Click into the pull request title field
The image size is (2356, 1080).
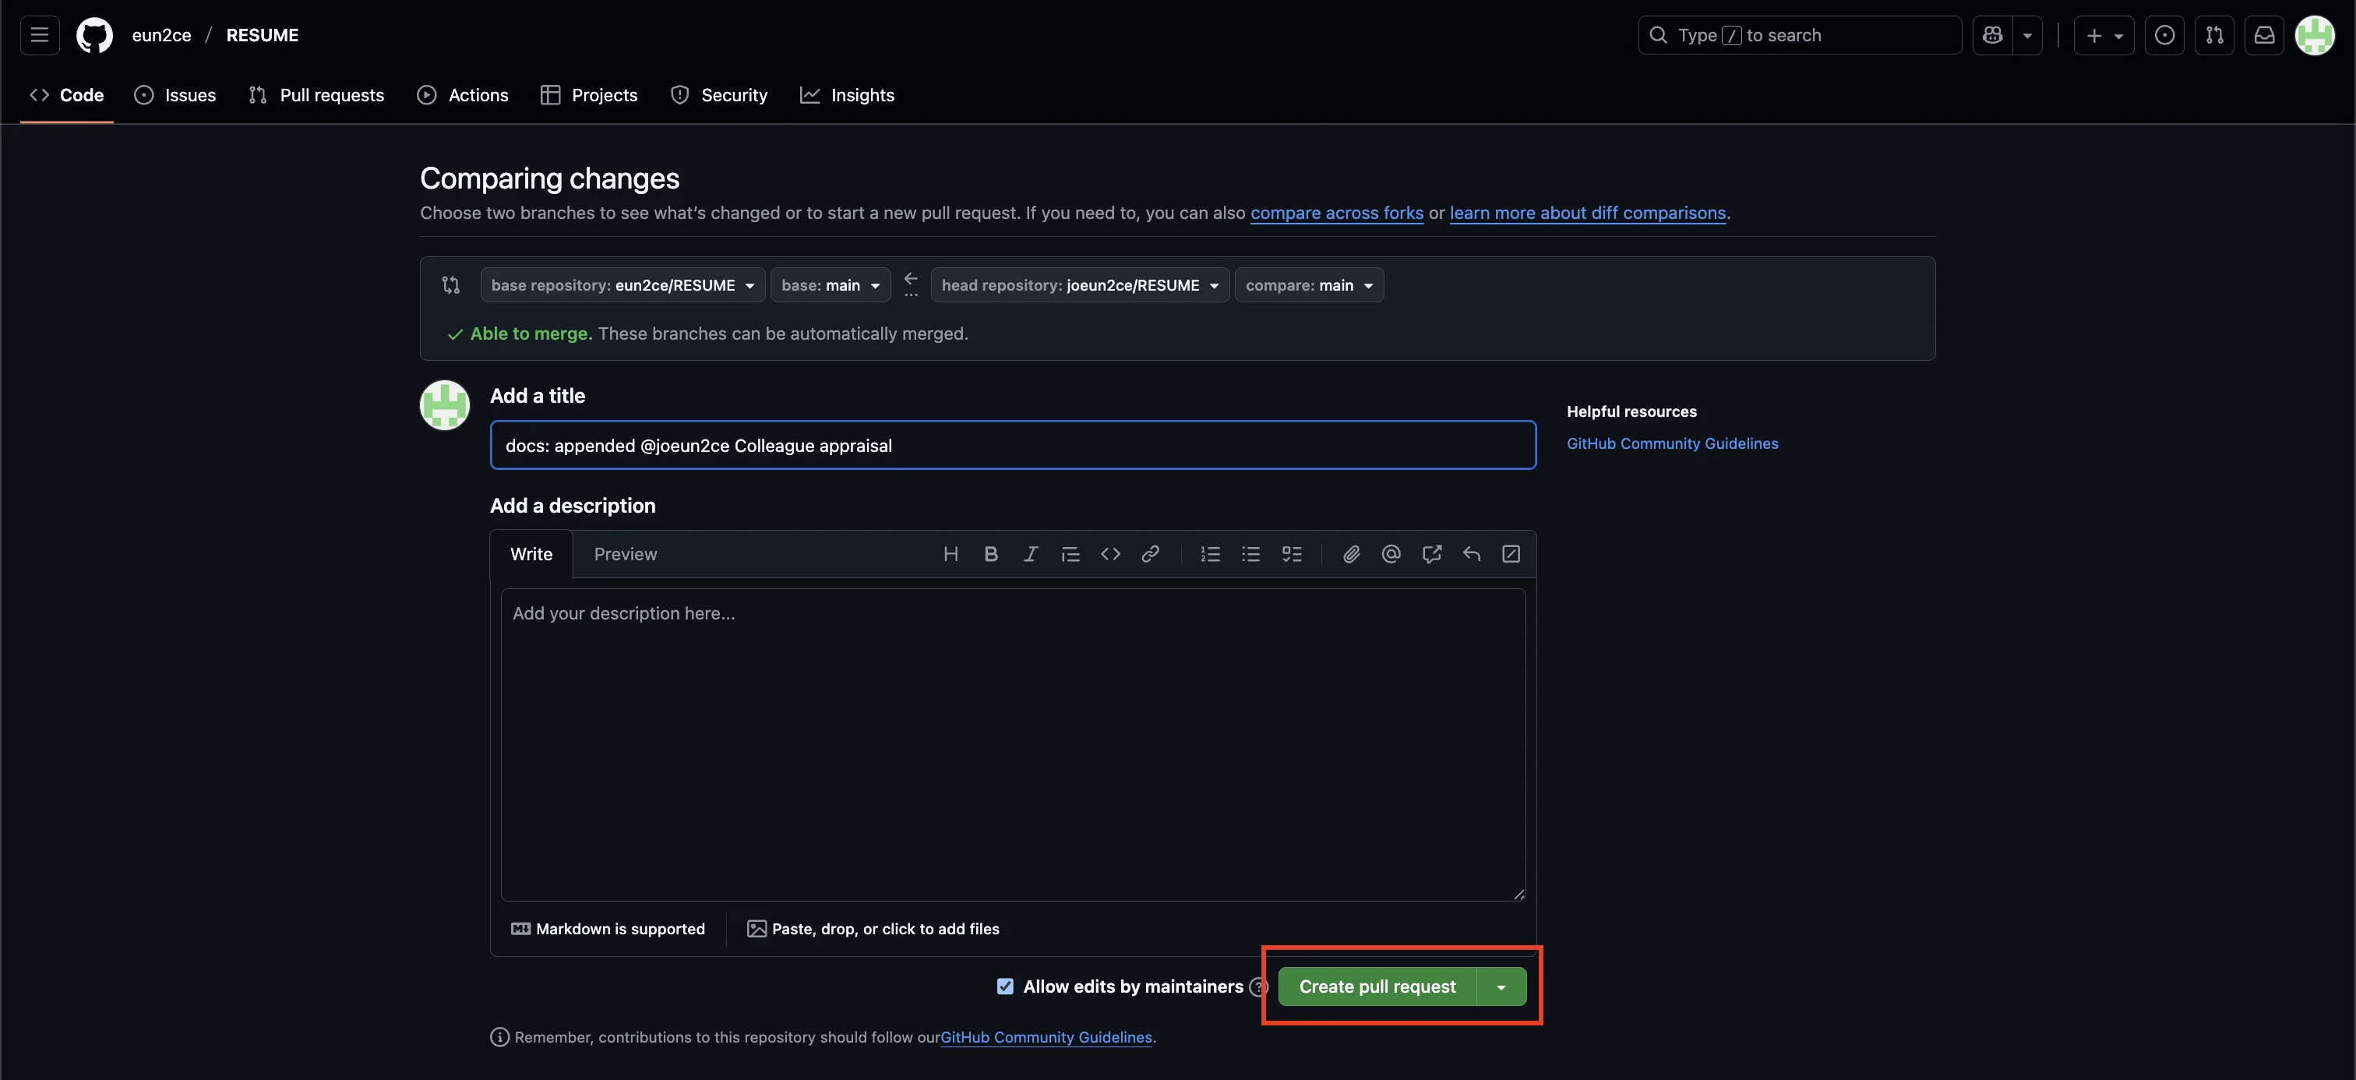(1013, 446)
